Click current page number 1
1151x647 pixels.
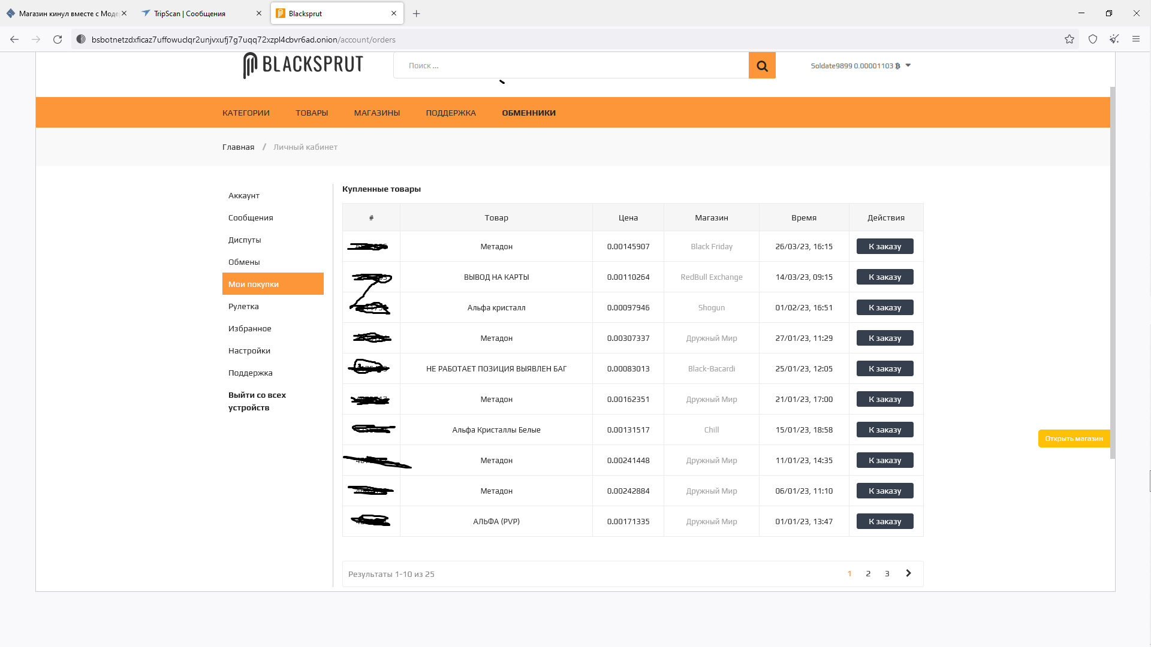point(849,574)
